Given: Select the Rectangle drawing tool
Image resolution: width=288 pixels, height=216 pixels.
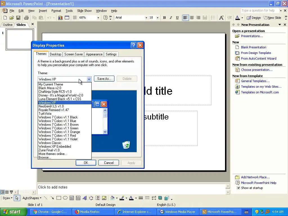Looking at the screenshot, I should point(59,198).
